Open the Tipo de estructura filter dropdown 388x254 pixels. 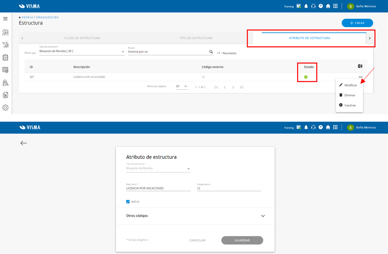coord(82,51)
